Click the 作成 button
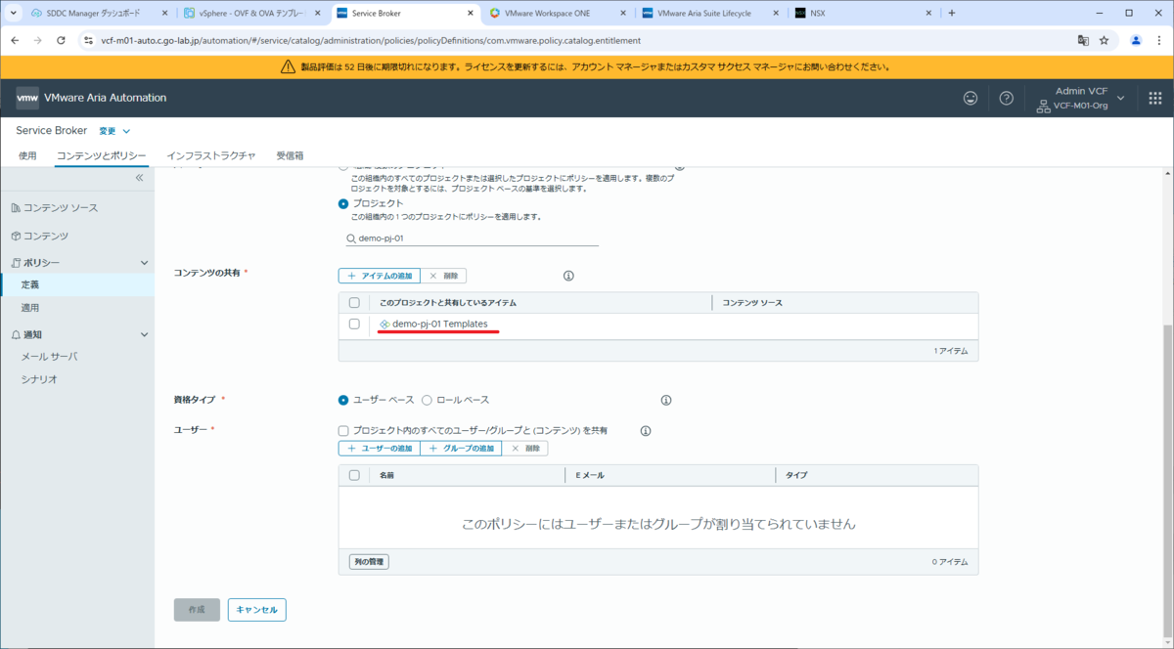Image resolution: width=1174 pixels, height=649 pixels. coord(197,610)
